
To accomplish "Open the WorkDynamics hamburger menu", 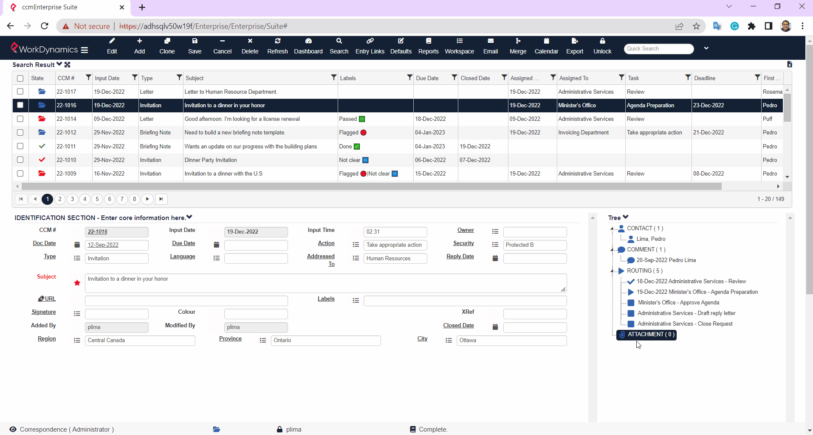I will coord(85,50).
